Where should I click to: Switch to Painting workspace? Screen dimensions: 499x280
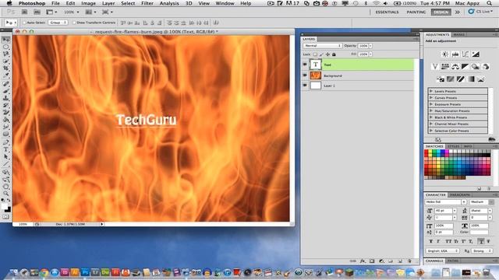416,12
